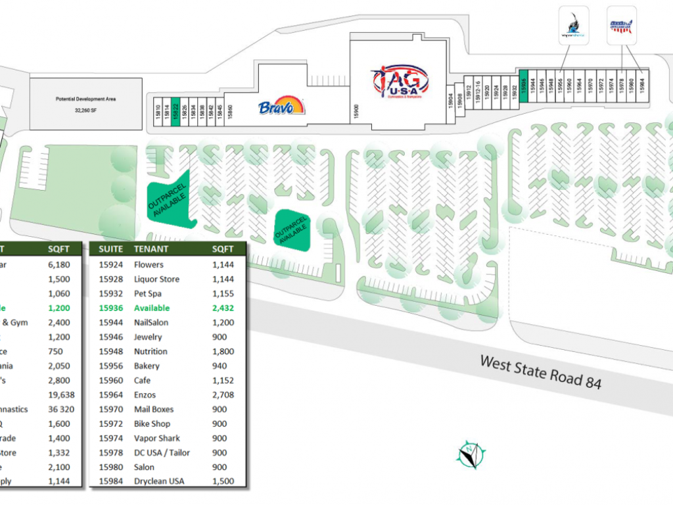Viewport: 673px width, 505px height.
Task: Click the Potential Development Area box
Action: click(85, 103)
